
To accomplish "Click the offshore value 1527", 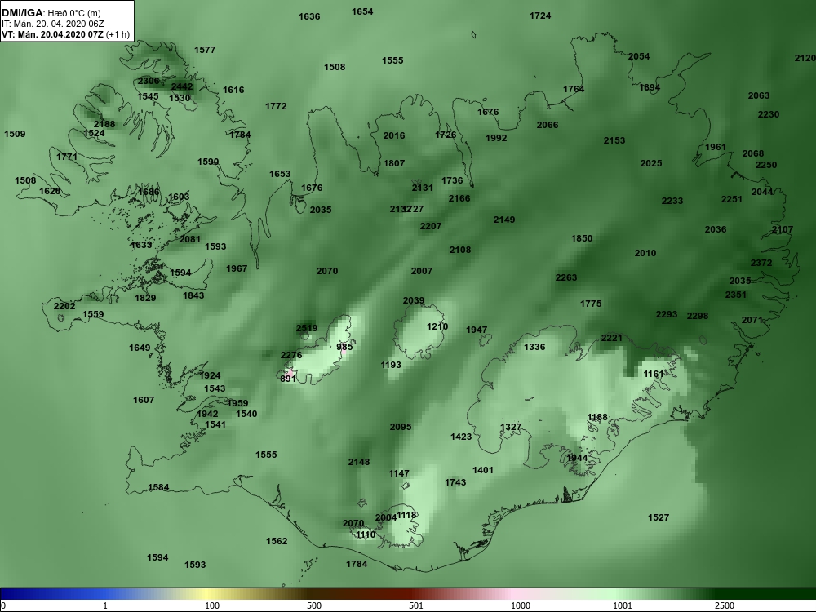I will click(x=659, y=517).
